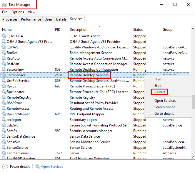The image size is (195, 174).
Task: Select the Services tab
Action: point(76,19)
